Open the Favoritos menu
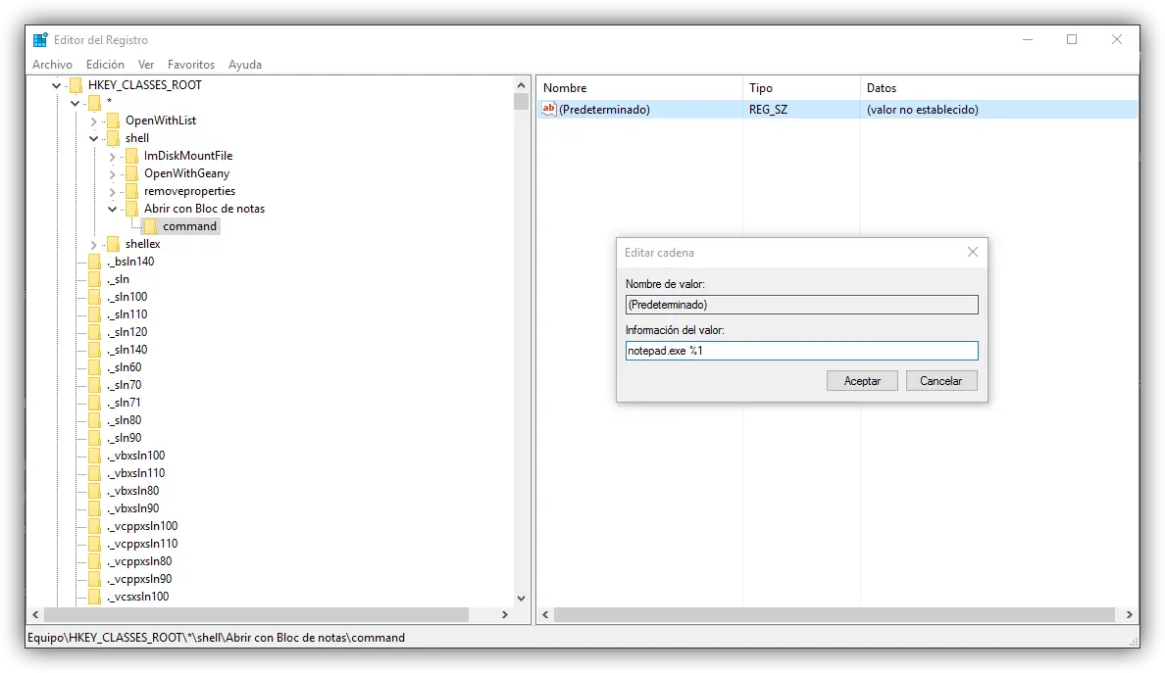 tap(191, 65)
